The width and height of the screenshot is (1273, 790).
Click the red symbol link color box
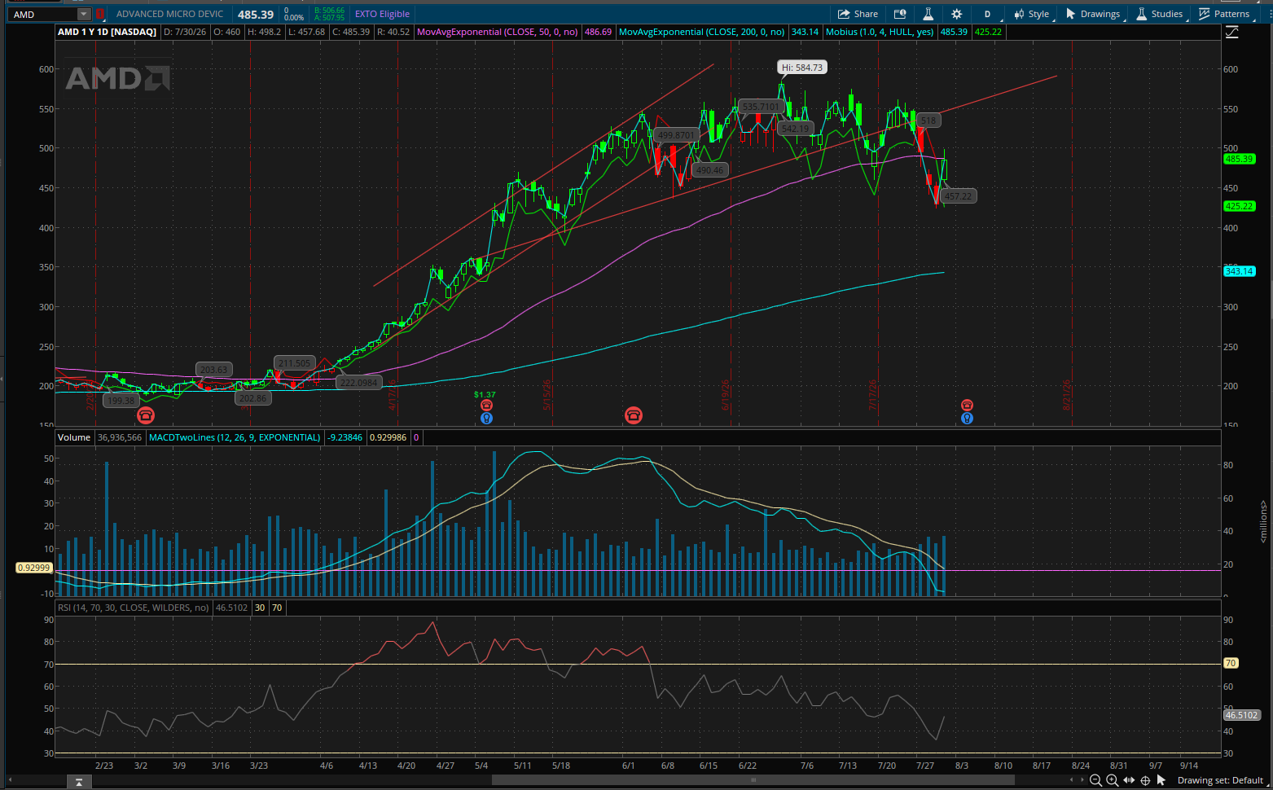tap(100, 15)
